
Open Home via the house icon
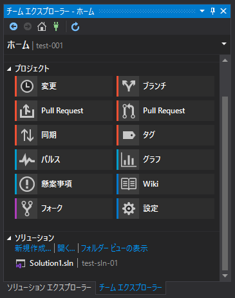(x=42, y=26)
